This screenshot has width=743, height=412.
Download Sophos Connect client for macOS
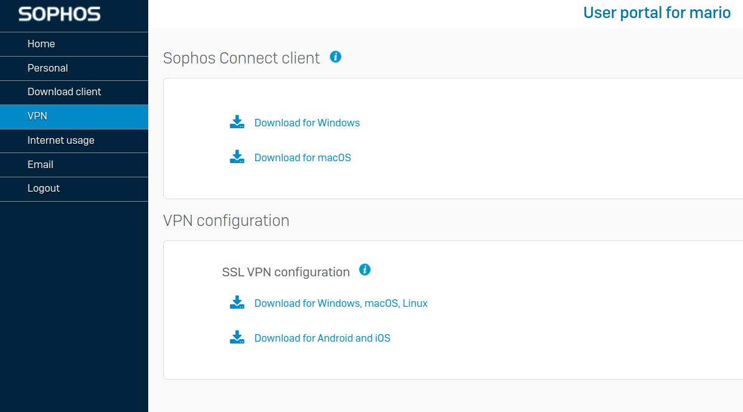pos(303,157)
